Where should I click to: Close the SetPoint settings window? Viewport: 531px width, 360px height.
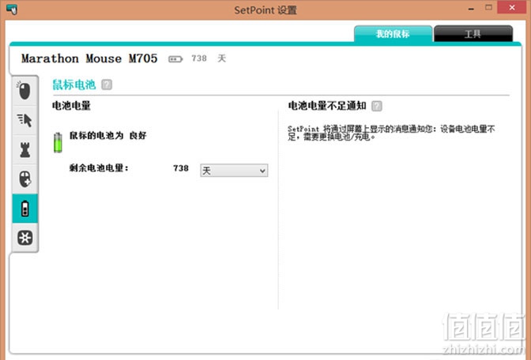coord(512,7)
